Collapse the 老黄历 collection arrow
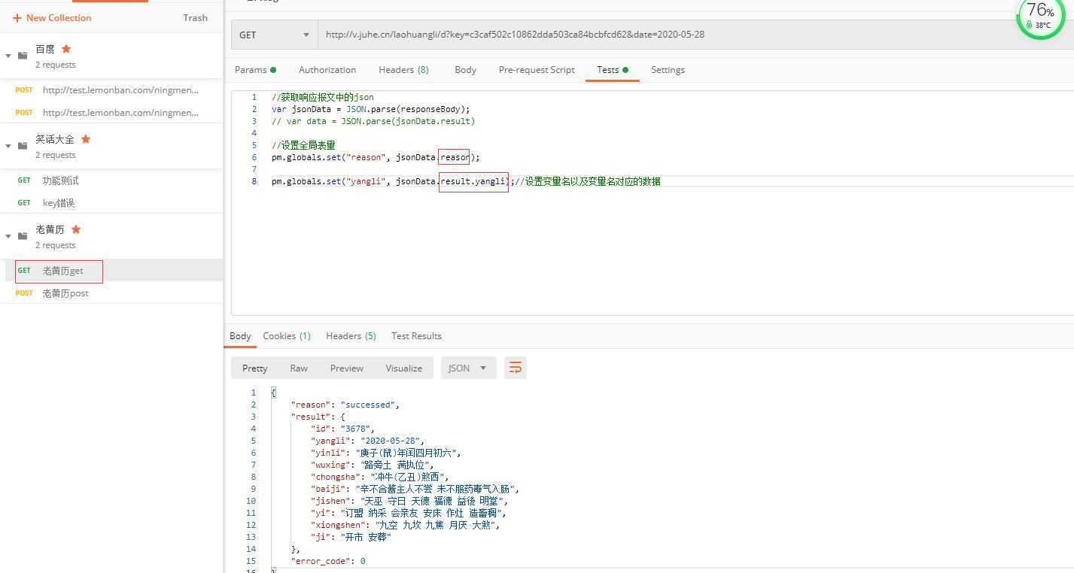Viewport: 1074px width, 573px height. click(x=8, y=236)
